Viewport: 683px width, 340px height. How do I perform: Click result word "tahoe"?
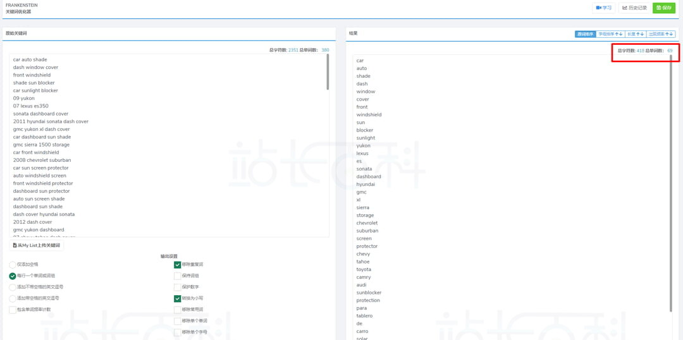click(363, 262)
